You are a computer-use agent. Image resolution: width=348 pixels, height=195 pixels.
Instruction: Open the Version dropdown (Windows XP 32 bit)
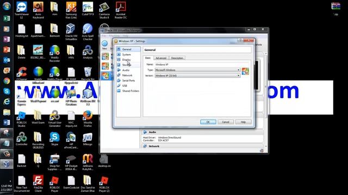pyautogui.click(x=197, y=76)
